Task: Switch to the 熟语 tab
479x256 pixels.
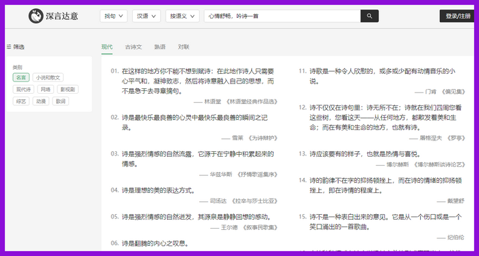Action: 159,47
